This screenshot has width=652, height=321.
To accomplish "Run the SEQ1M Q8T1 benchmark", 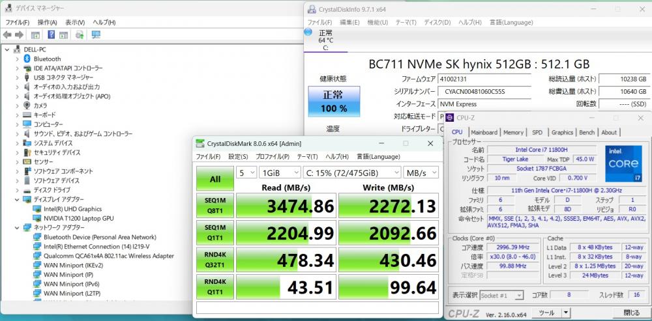I will point(215,206).
